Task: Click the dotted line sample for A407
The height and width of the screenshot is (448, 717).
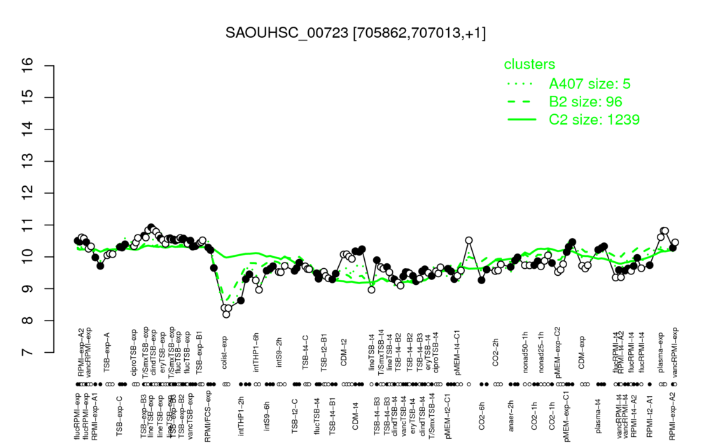Action: click(x=522, y=84)
